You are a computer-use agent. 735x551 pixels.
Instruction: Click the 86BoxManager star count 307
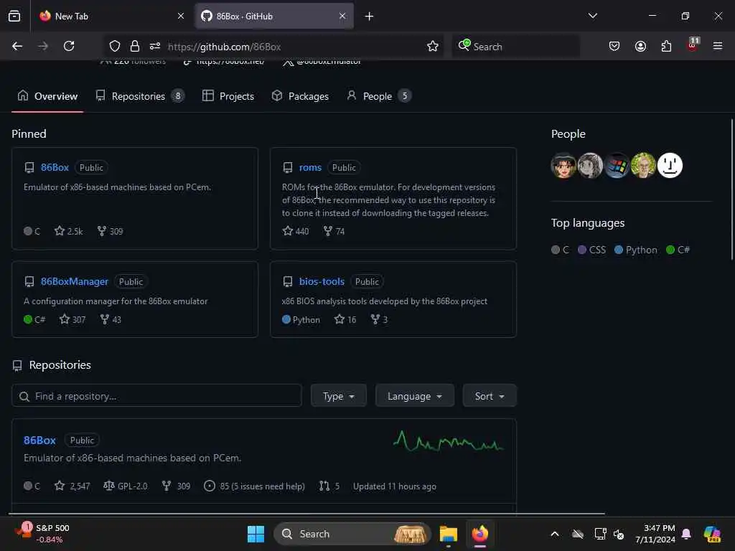point(72,319)
